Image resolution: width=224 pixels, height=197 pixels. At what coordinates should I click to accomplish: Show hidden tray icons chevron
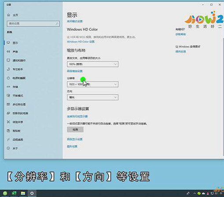(195, 193)
